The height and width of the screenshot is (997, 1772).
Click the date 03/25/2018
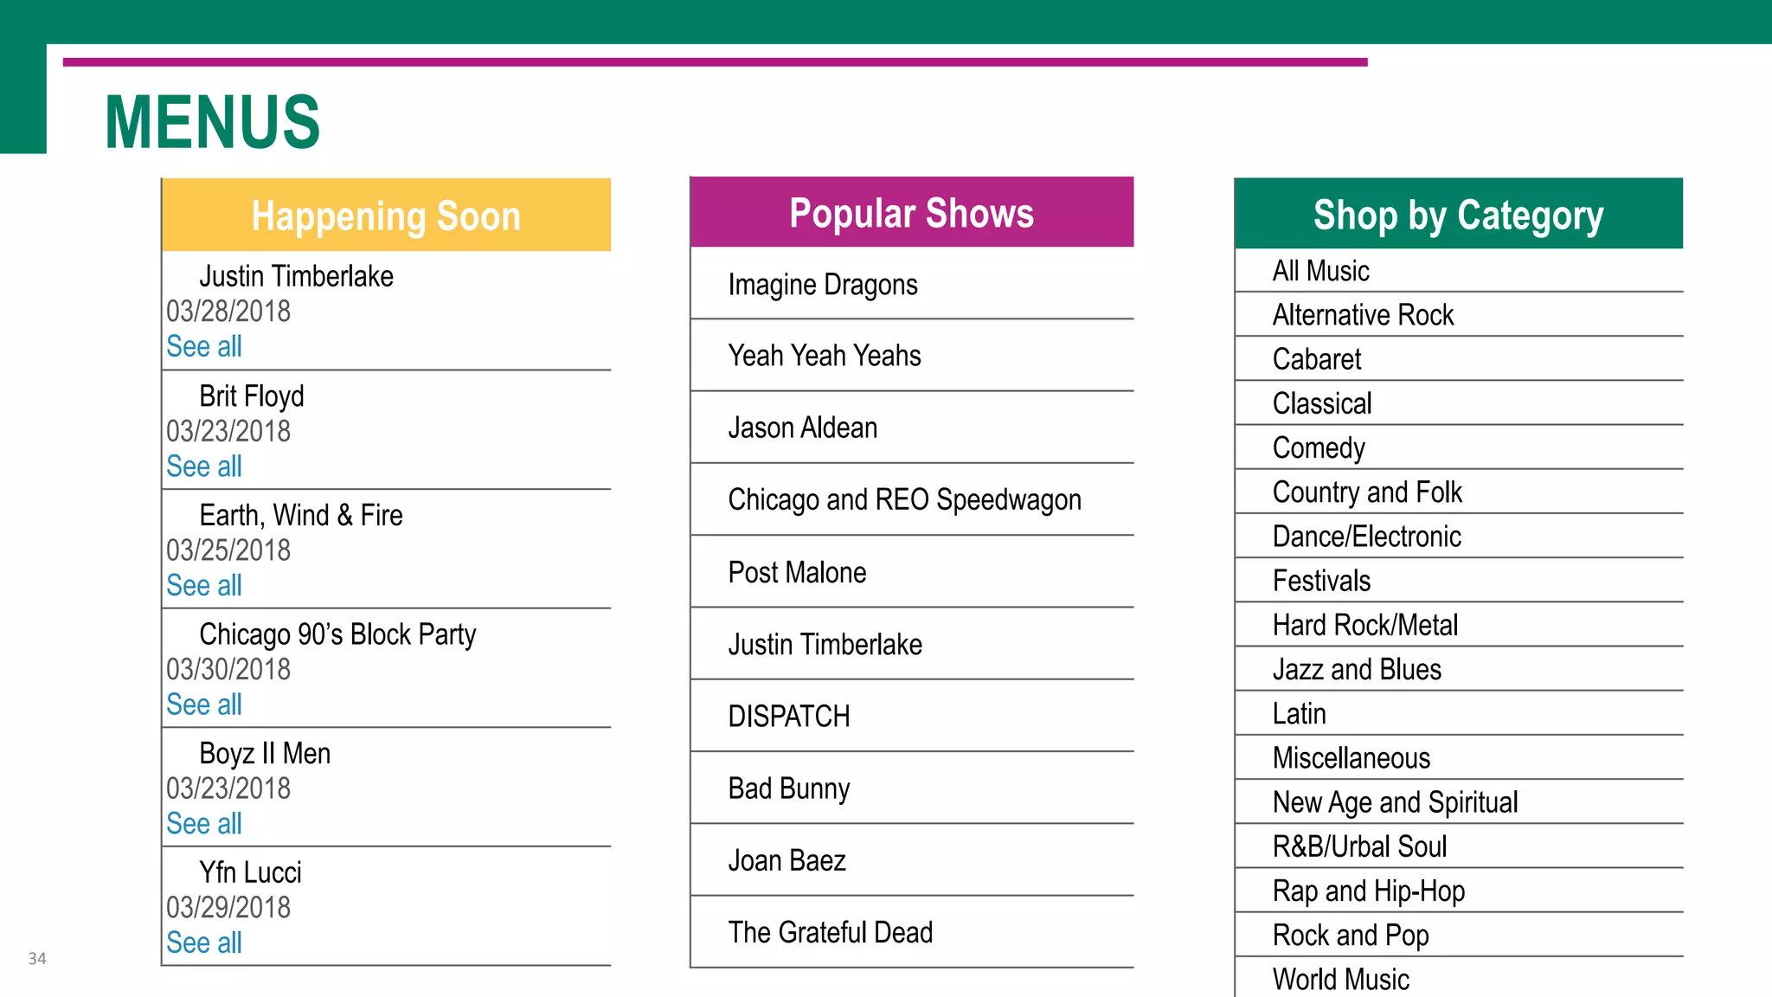click(x=228, y=550)
